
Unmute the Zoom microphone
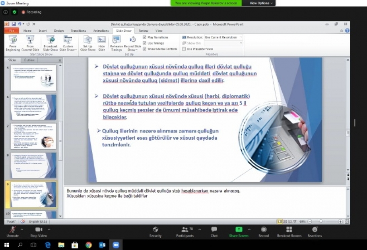[x=13, y=232]
